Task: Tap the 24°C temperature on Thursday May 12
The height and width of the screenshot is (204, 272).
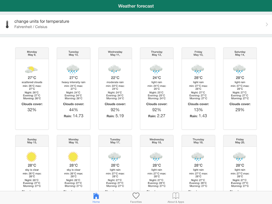Action: [x=157, y=78]
